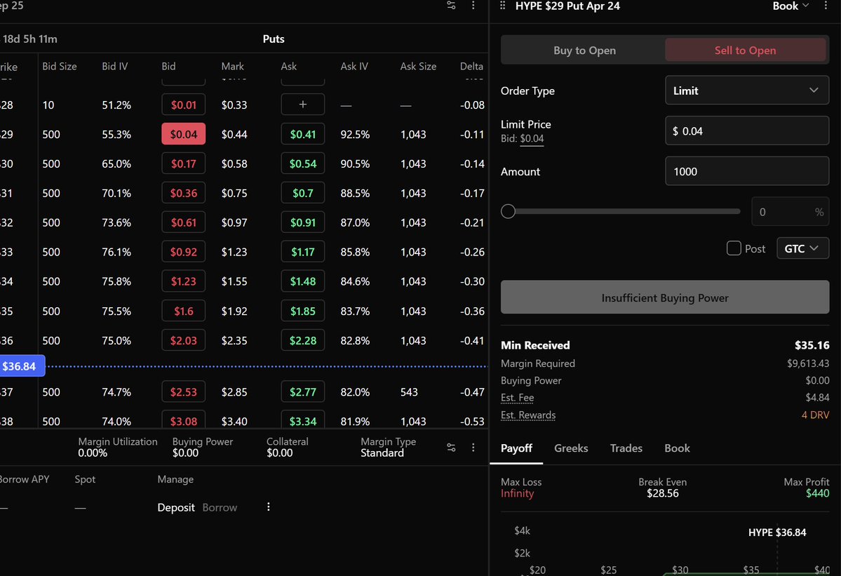This screenshot has width=841, height=576.
Task: Select the $2.77 ask price
Action: pyautogui.click(x=302, y=392)
